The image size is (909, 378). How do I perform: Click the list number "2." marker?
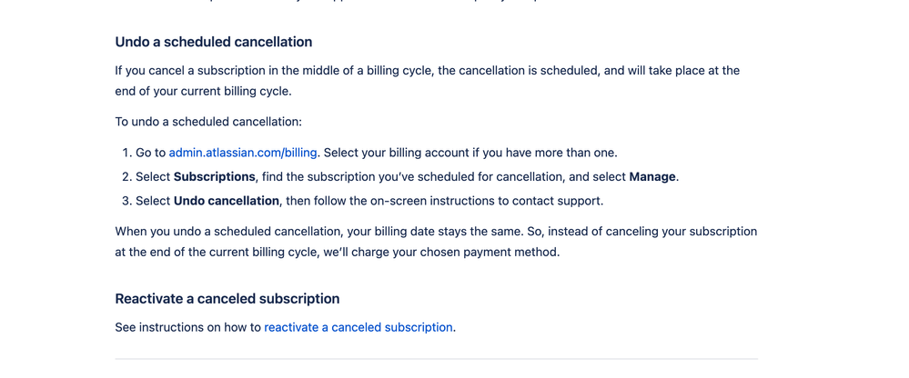point(126,176)
